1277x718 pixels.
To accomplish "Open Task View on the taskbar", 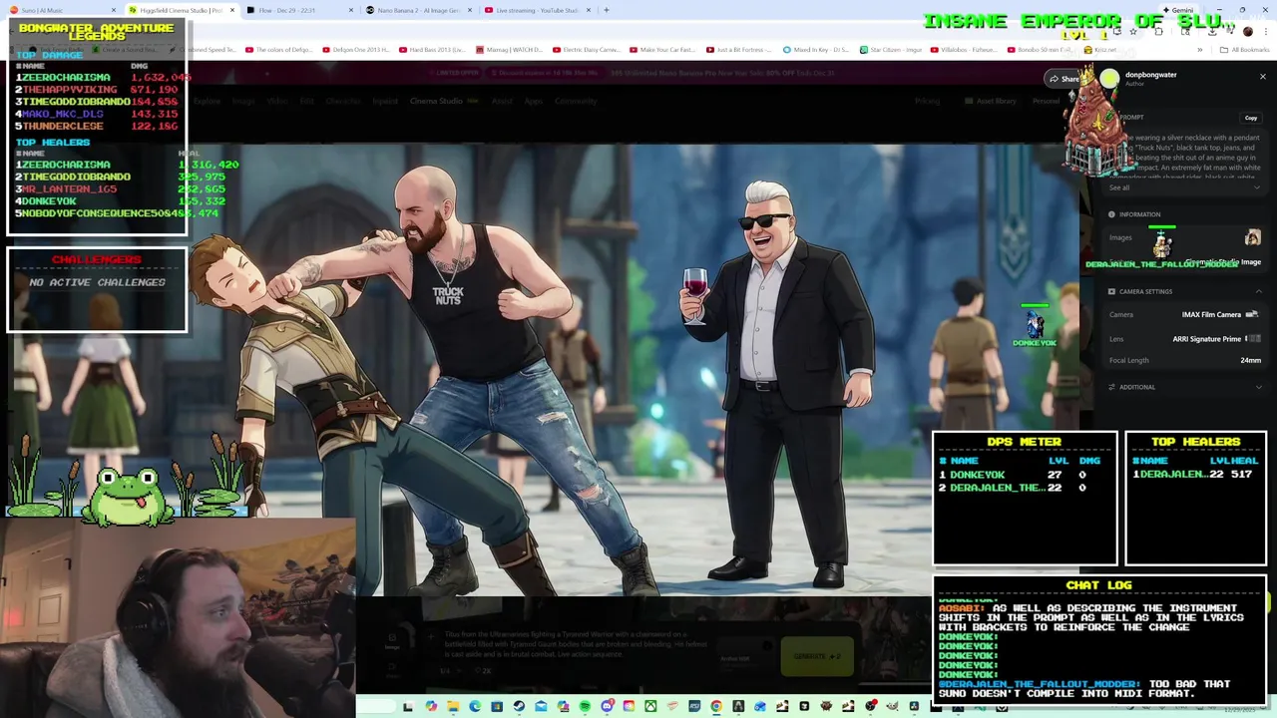I will pyautogui.click(x=408, y=706).
